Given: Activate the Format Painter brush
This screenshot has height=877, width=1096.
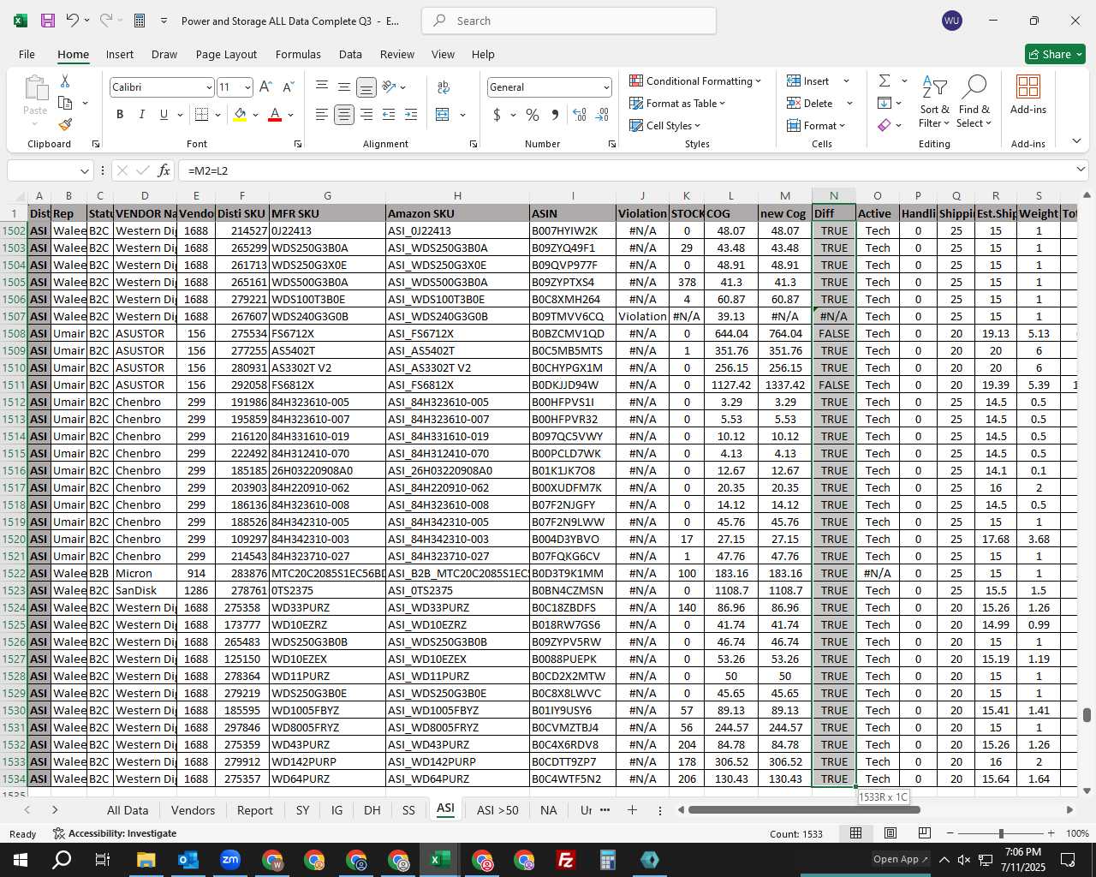Looking at the screenshot, I should click(x=65, y=124).
